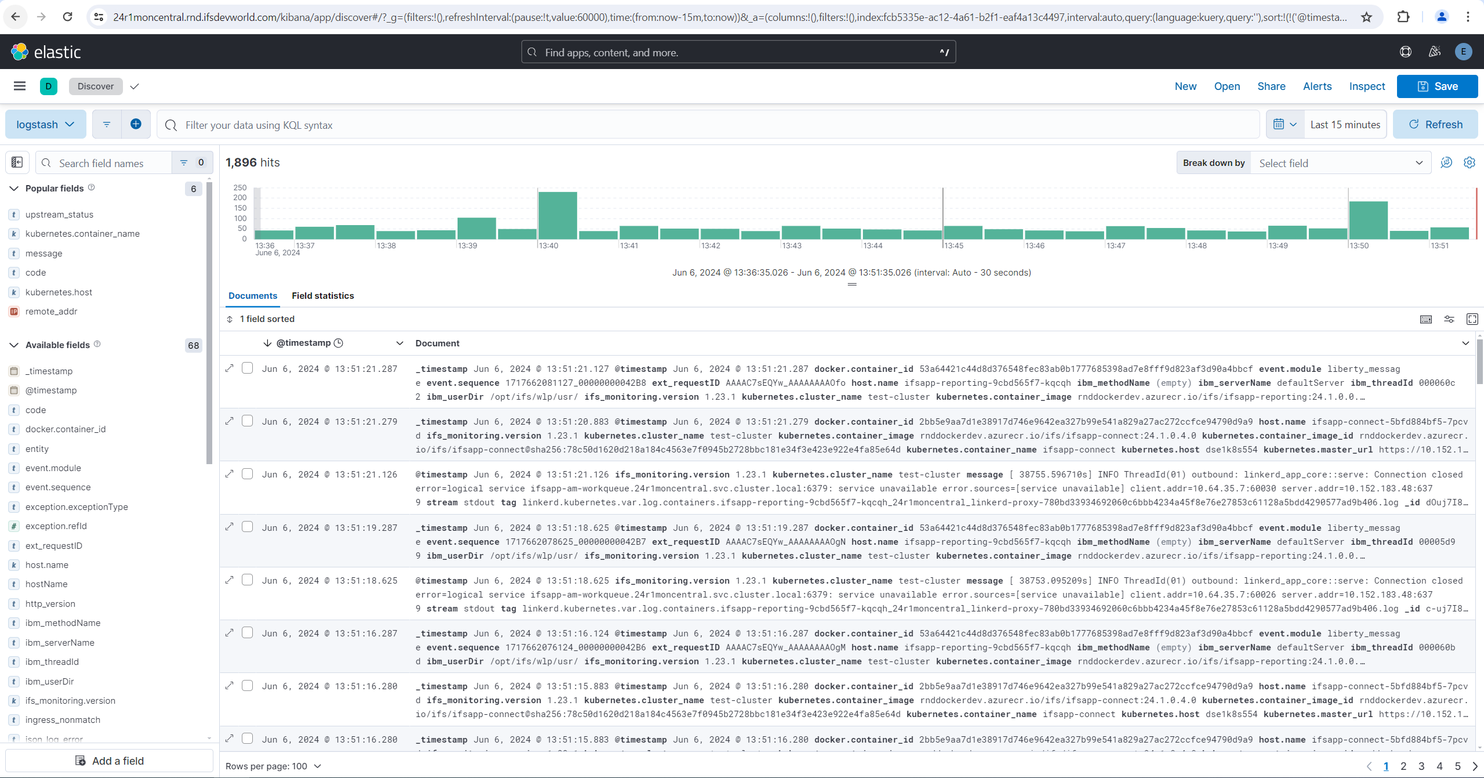Open the chart options gear icon
Image resolution: width=1484 pixels, height=778 pixels.
click(1469, 162)
